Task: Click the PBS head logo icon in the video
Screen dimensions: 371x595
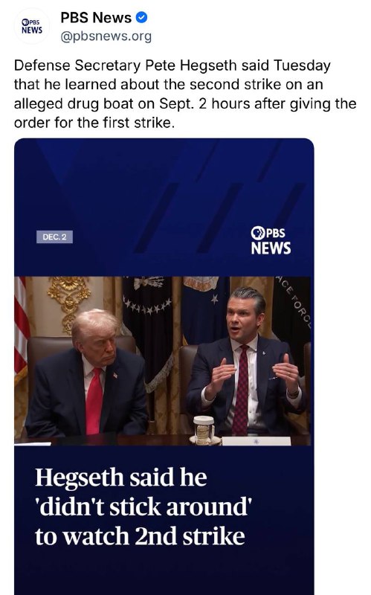Action: coord(257,233)
